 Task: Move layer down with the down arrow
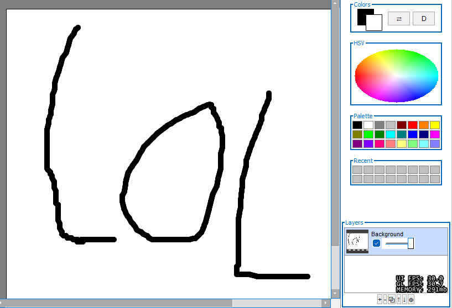pyautogui.click(x=404, y=299)
